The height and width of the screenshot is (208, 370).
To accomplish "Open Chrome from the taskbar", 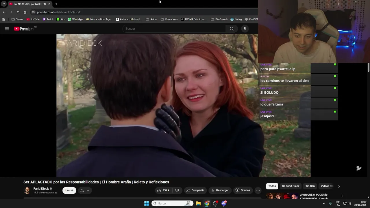I will pyautogui.click(x=207, y=203).
